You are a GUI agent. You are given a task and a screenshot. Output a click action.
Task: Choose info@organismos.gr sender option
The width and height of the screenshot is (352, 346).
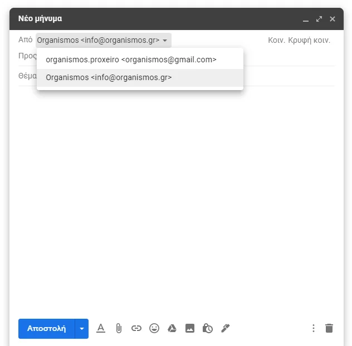click(140, 77)
